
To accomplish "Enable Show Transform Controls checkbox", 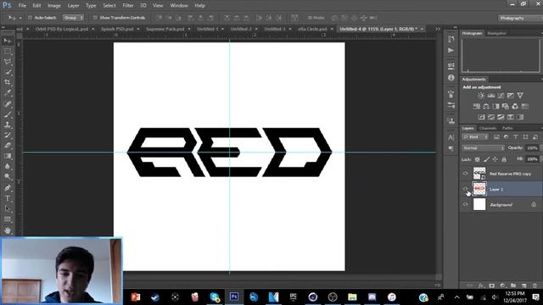I will tap(95, 18).
